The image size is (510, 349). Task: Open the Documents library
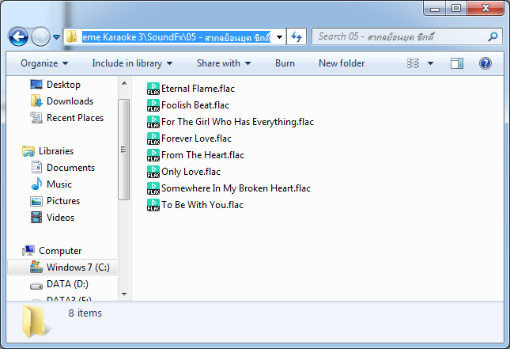(70, 168)
